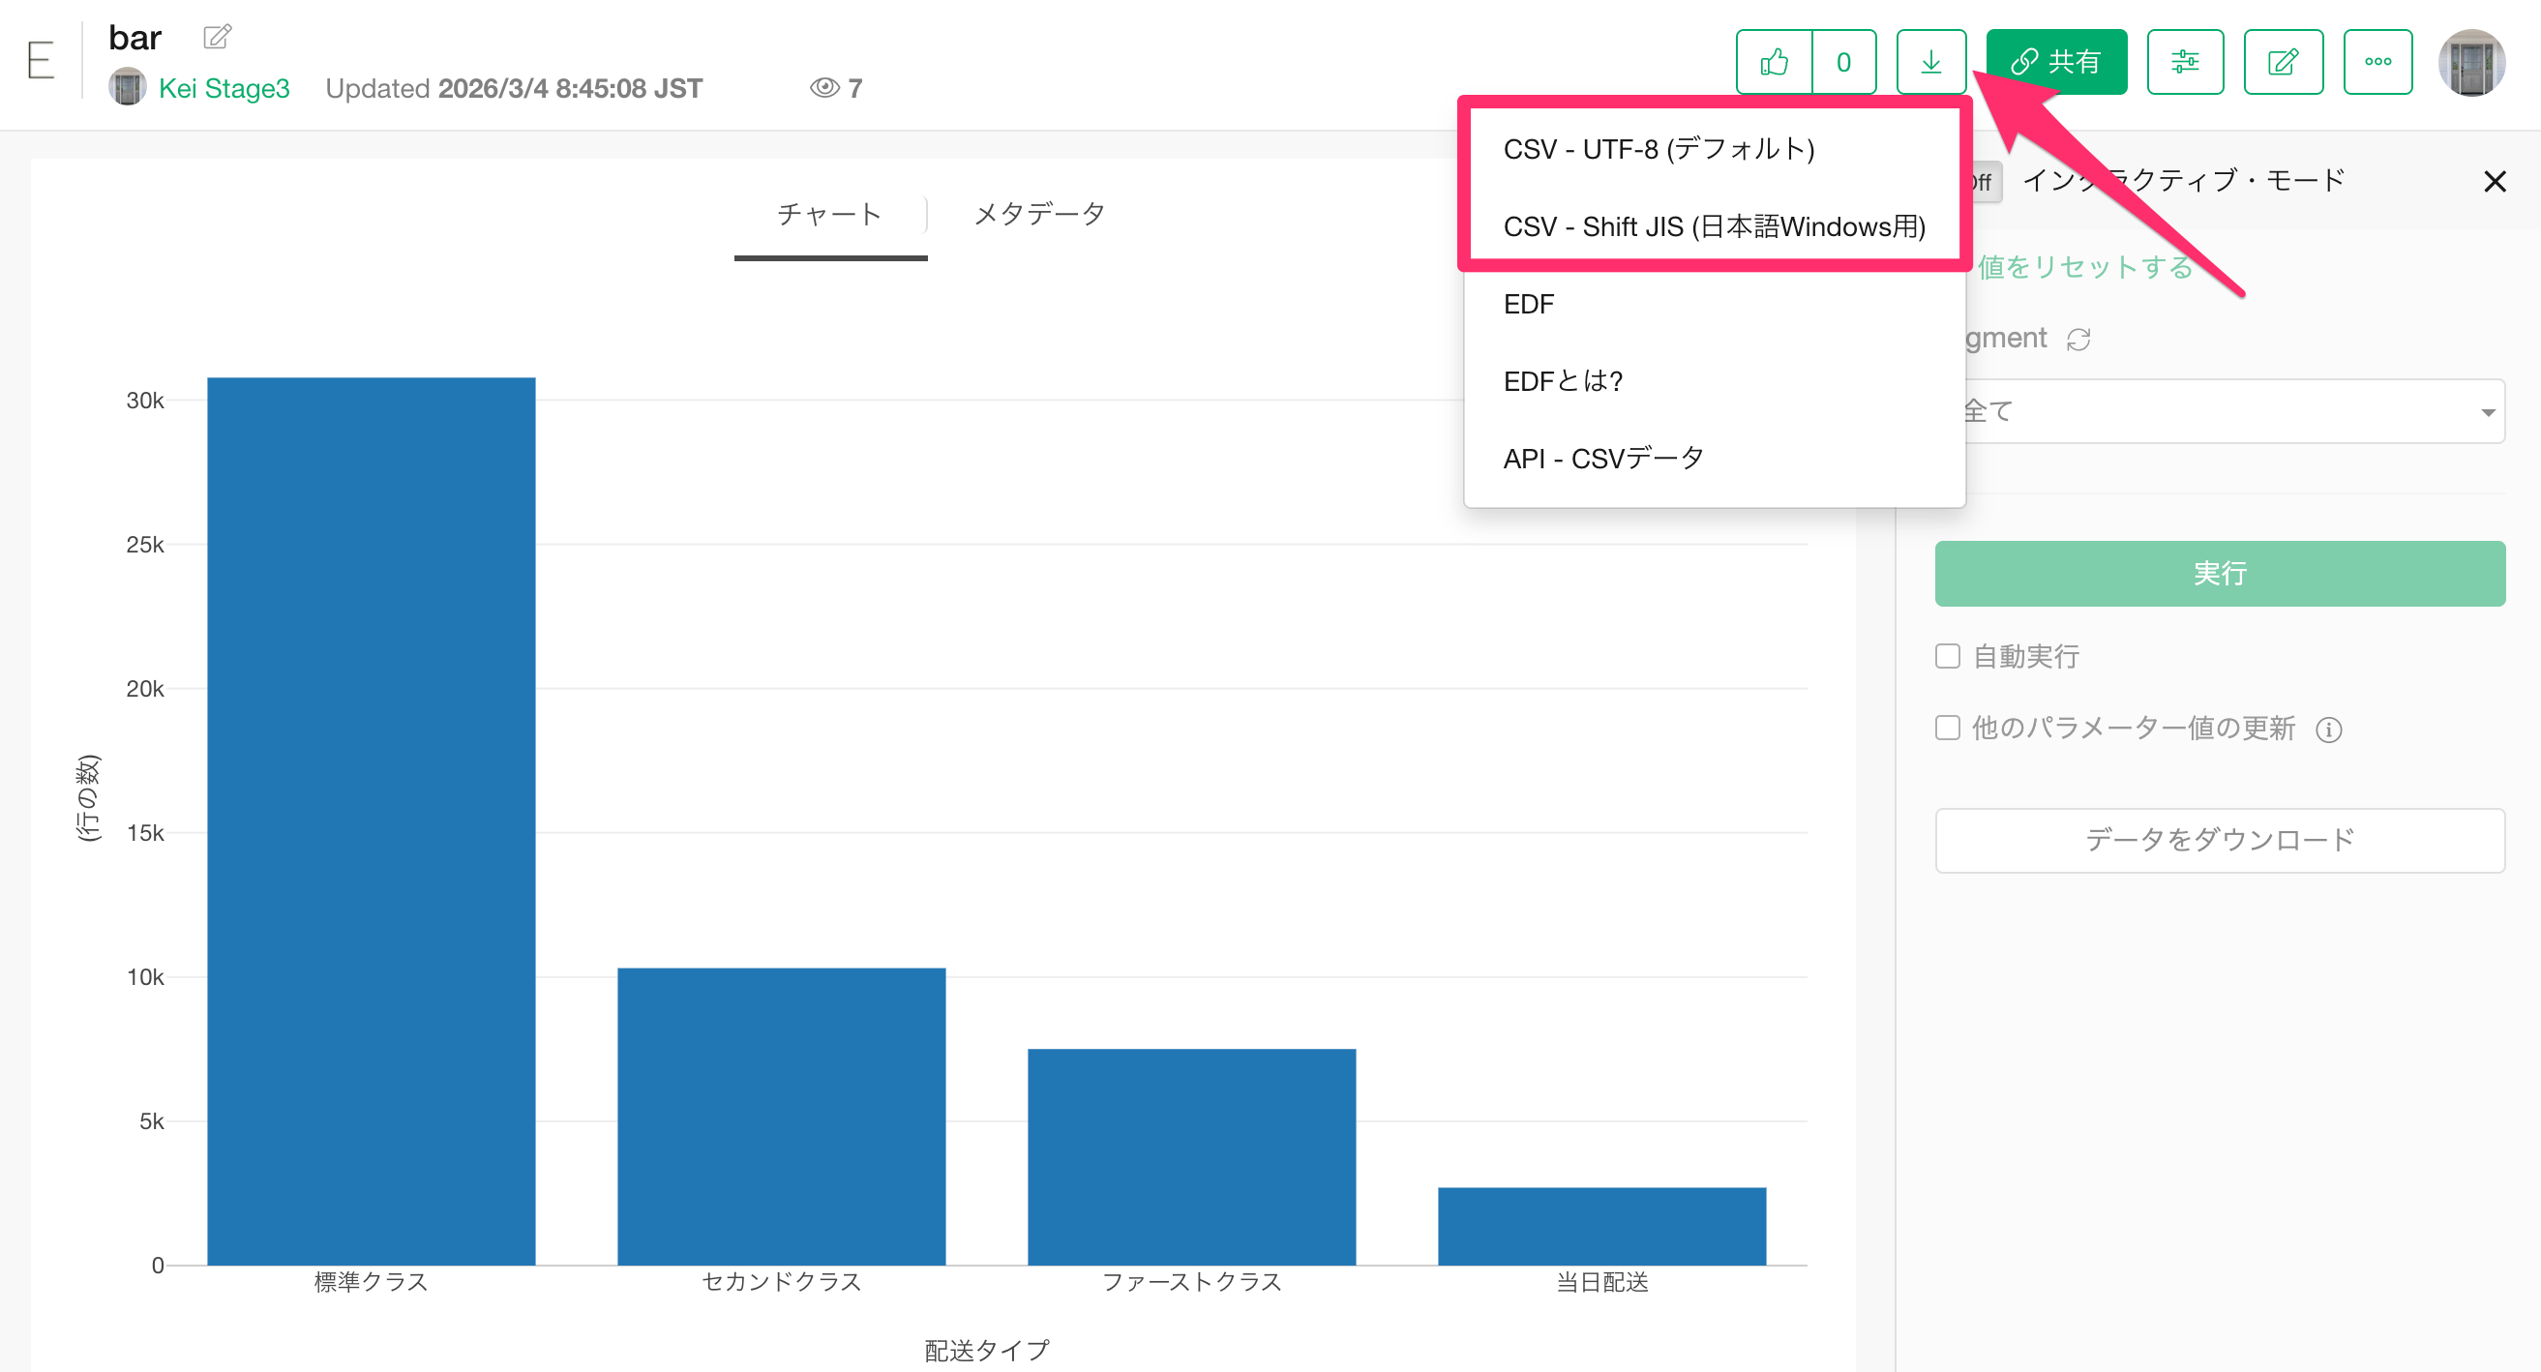Choose CSV - Shift JIS export option
The height and width of the screenshot is (1372, 2541).
1714,226
